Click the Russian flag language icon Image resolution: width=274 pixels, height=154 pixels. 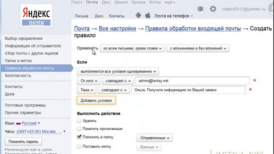click(18, 124)
